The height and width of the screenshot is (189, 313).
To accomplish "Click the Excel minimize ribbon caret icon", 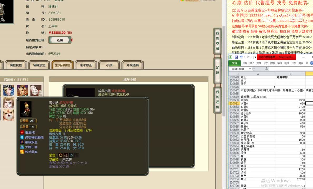I will coord(307,63).
